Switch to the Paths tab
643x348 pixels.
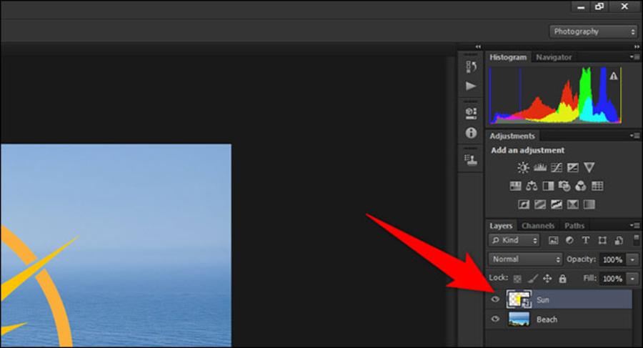click(574, 226)
